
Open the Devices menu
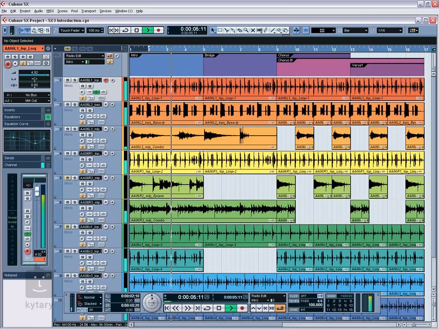click(105, 11)
